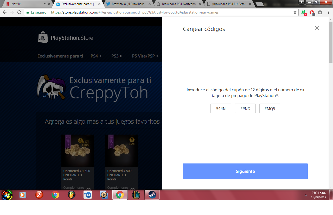The height and width of the screenshot is (215, 333).
Task: Click the speaker icon on the Netflix tab
Action: coord(45,4)
